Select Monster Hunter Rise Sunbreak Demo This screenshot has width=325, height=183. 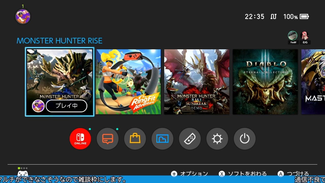[x=197, y=82]
